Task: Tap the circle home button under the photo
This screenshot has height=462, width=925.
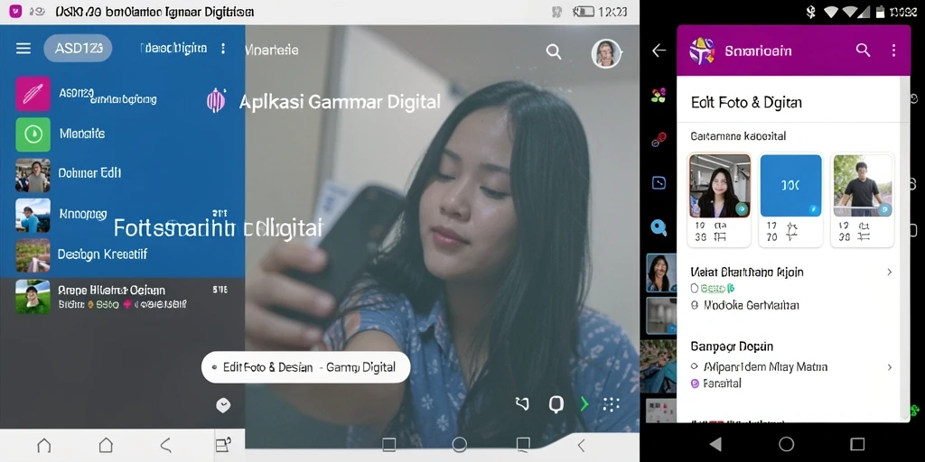Action: click(459, 444)
